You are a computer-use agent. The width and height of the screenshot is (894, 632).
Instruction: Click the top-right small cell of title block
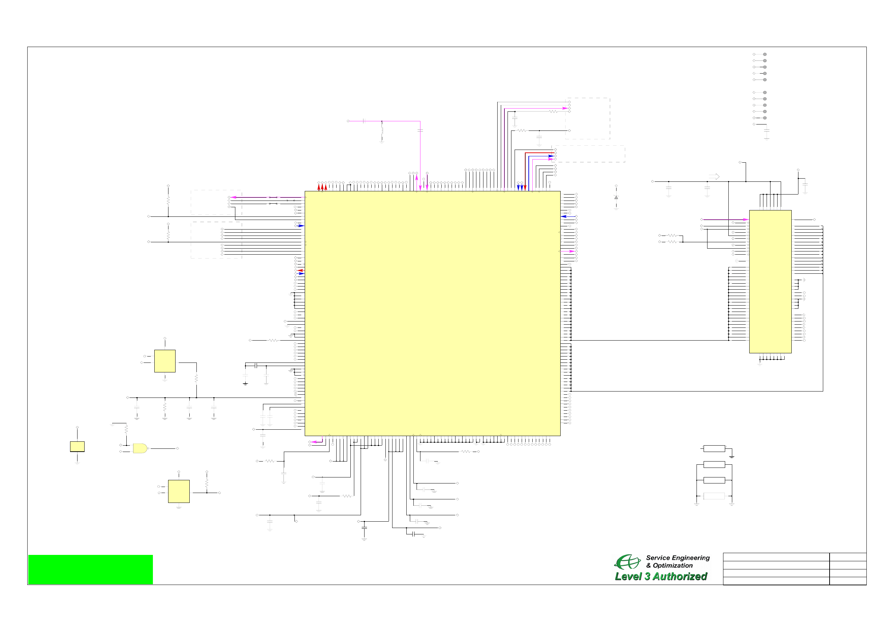coord(848,557)
